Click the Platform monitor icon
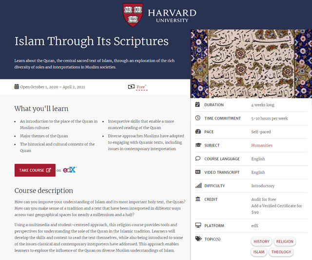Image resolution: width=312 pixels, height=260 pixels. point(198,226)
